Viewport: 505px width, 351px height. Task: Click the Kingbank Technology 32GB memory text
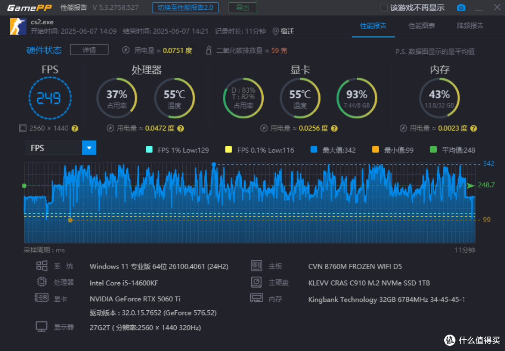pos(387,300)
